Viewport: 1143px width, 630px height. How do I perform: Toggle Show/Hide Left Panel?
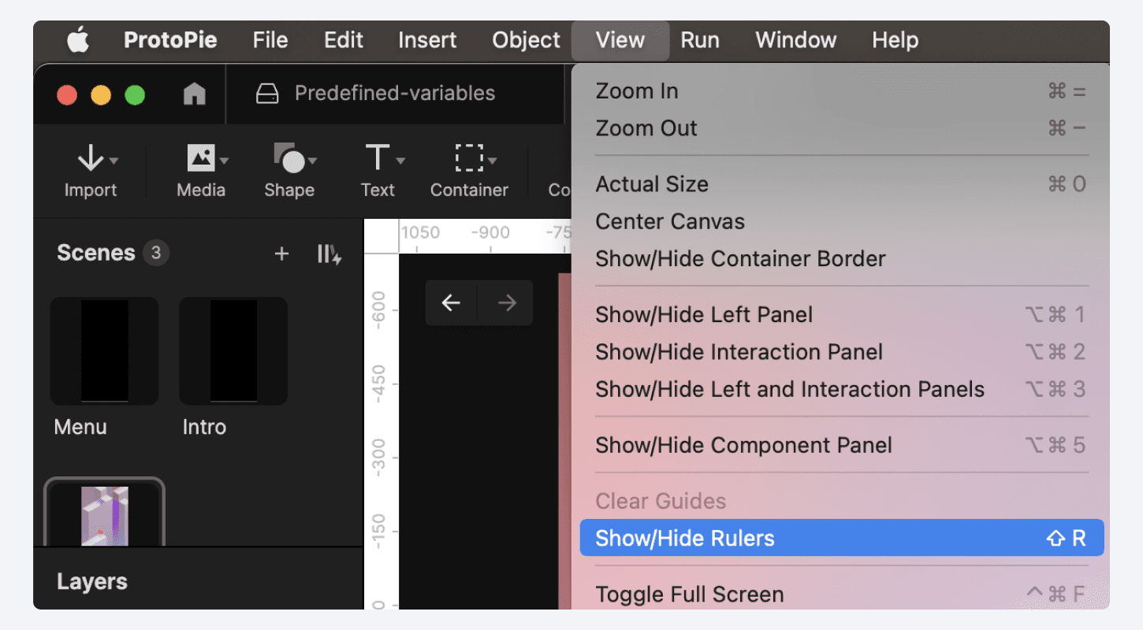(x=704, y=314)
